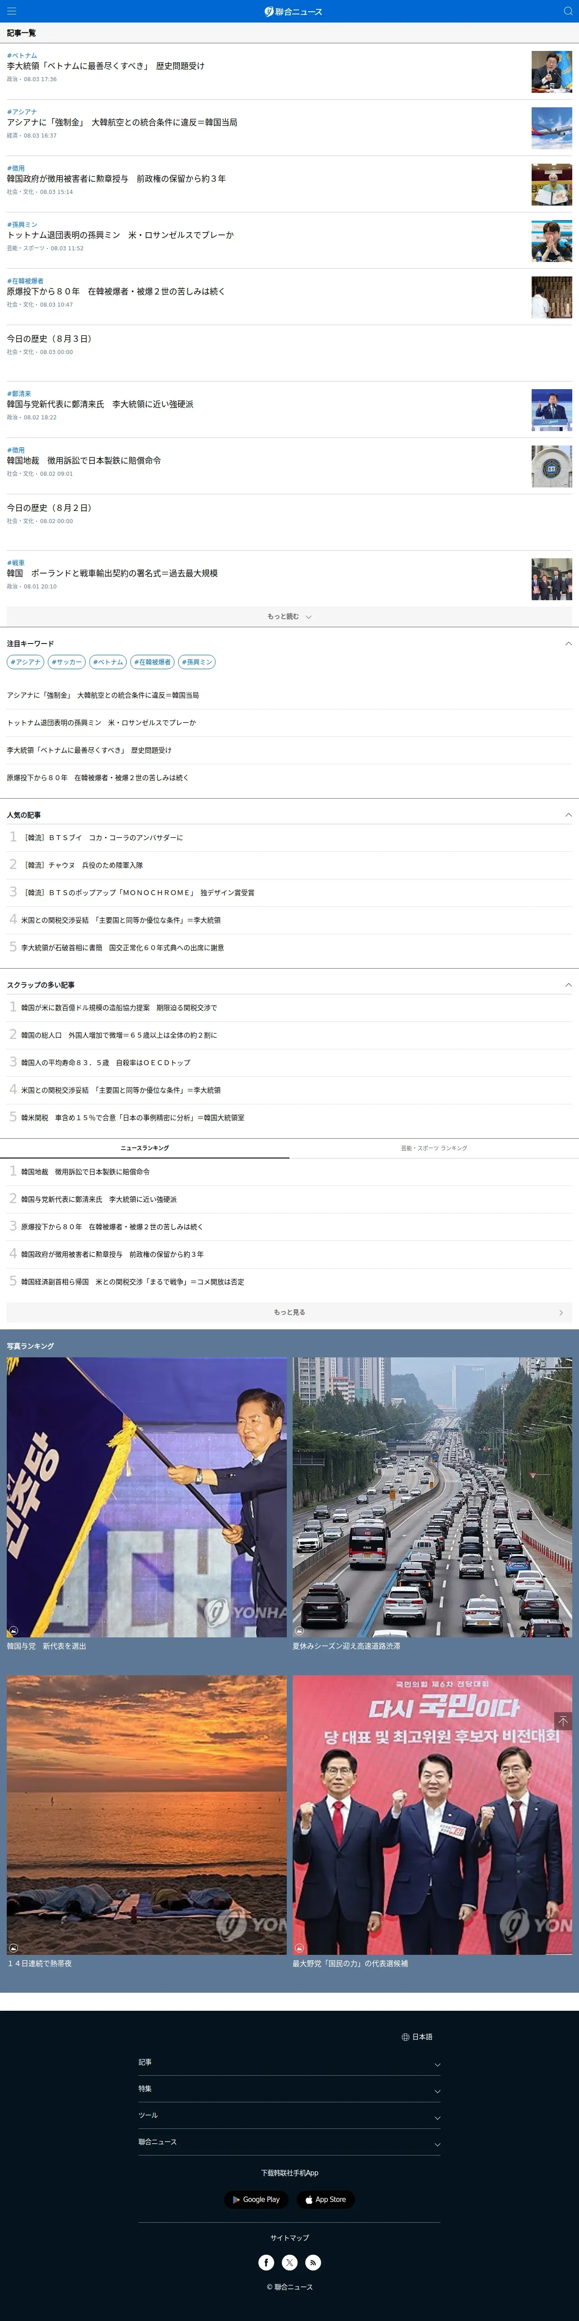Image resolution: width=579 pixels, height=2321 pixels.
Task: Collapse the スクラップの多い記事 section
Action: (567, 985)
